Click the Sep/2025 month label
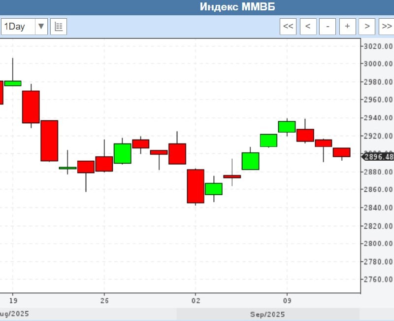 [x=267, y=314]
